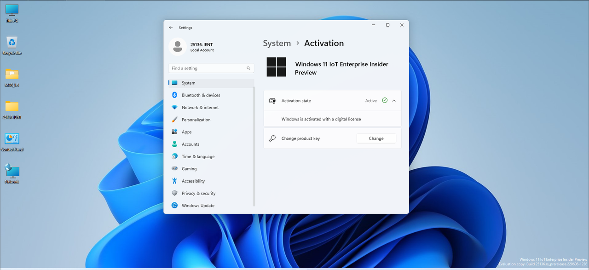Maximize the Settings window

pos(387,25)
